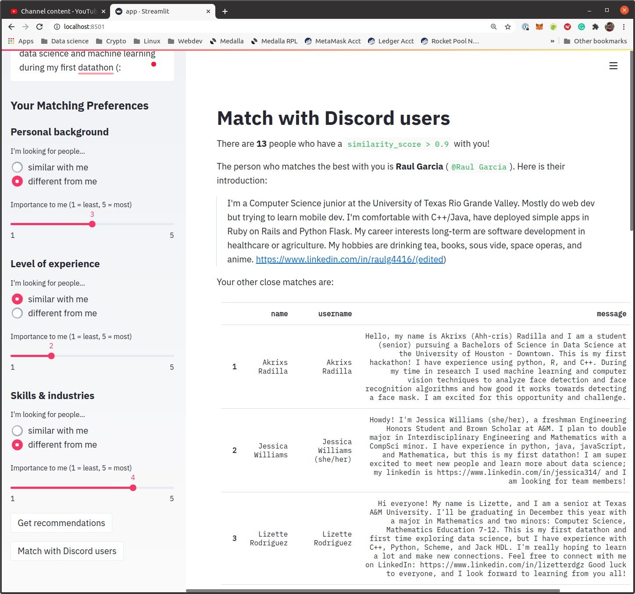Viewport: 635px width, 594px height.
Task: Open Raul Garcia's LinkedIn link
Action: [x=350, y=259]
